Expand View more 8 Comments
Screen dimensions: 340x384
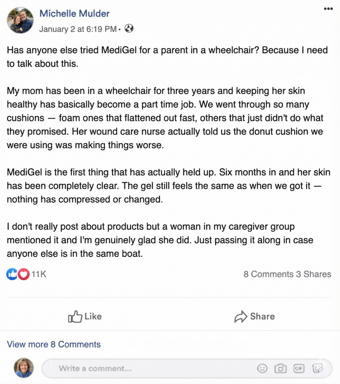pos(54,344)
